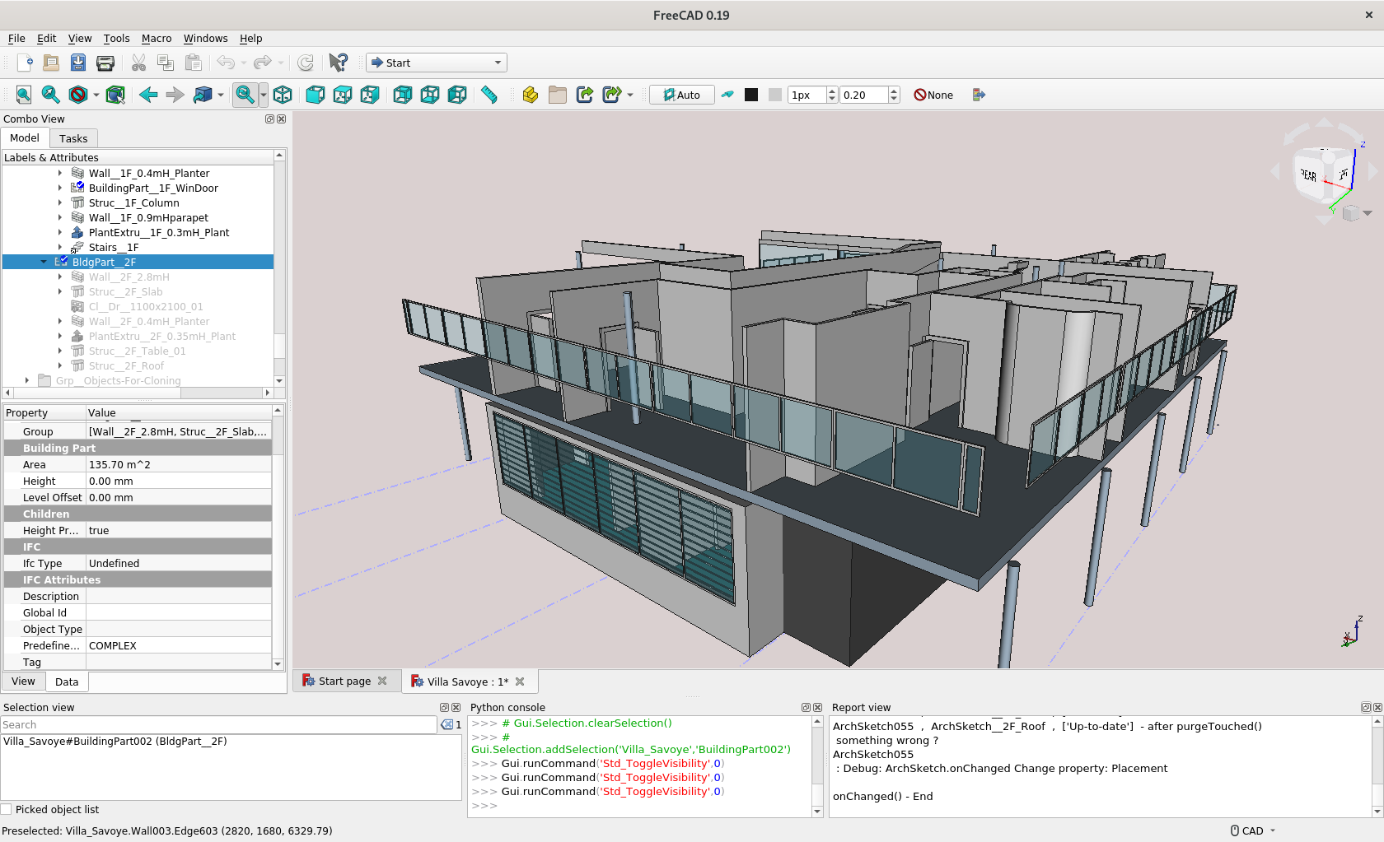Close the Villa Savoye document tab
Image resolution: width=1384 pixels, height=842 pixels.
point(520,681)
